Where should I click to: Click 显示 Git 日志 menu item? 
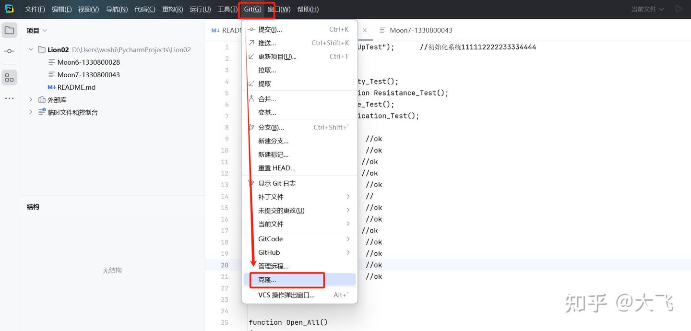click(x=277, y=183)
